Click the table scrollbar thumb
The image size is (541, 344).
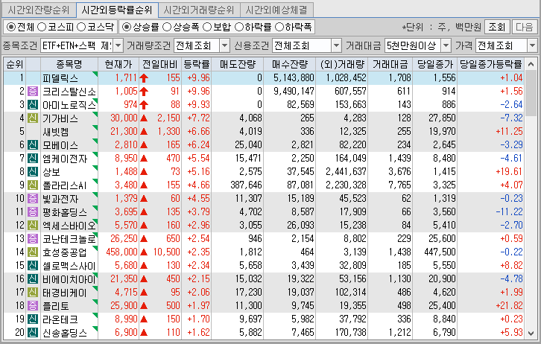pos(531,93)
